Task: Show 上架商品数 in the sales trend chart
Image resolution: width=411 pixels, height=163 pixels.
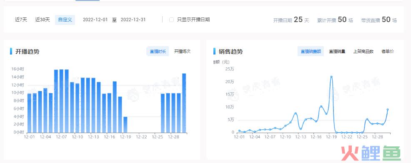Action: click(363, 51)
